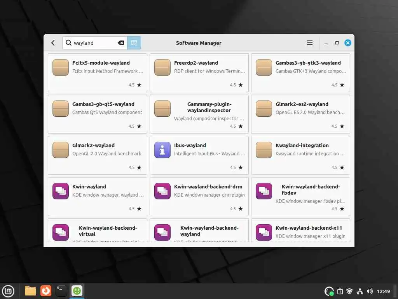This screenshot has width=398, height=299.
Task: Click 'KDE window manager drm plugin' description
Action: click(x=209, y=195)
